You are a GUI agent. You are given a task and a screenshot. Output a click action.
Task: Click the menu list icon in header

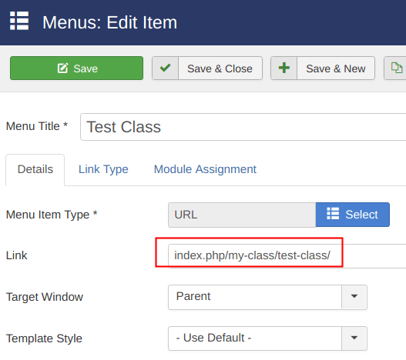(x=19, y=21)
